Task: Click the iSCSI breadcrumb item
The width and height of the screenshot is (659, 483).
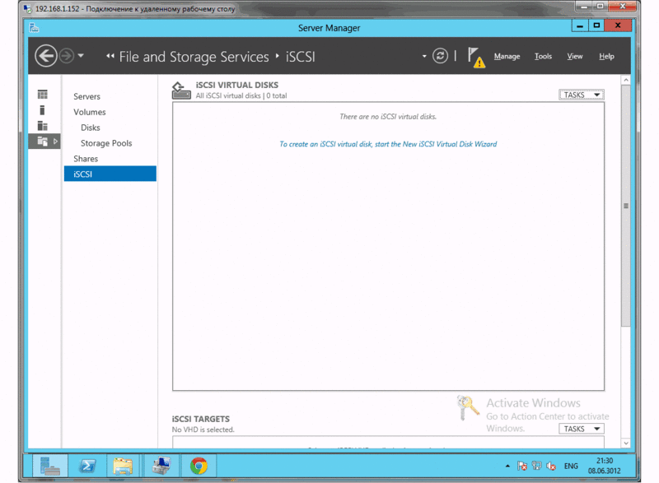Action: (x=300, y=57)
